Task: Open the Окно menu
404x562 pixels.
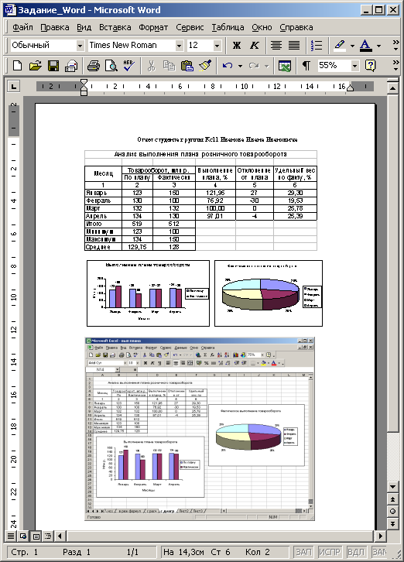Action: [x=262, y=27]
